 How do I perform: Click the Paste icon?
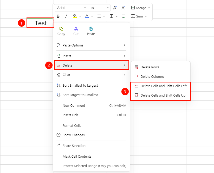(x=91, y=29)
